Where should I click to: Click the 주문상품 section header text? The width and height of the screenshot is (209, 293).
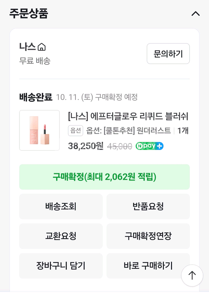click(29, 13)
